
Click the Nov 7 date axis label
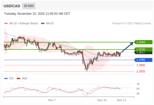(52, 100)
